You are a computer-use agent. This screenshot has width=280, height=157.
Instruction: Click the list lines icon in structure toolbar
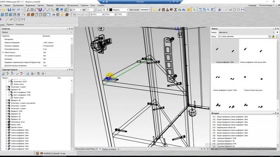38,73
